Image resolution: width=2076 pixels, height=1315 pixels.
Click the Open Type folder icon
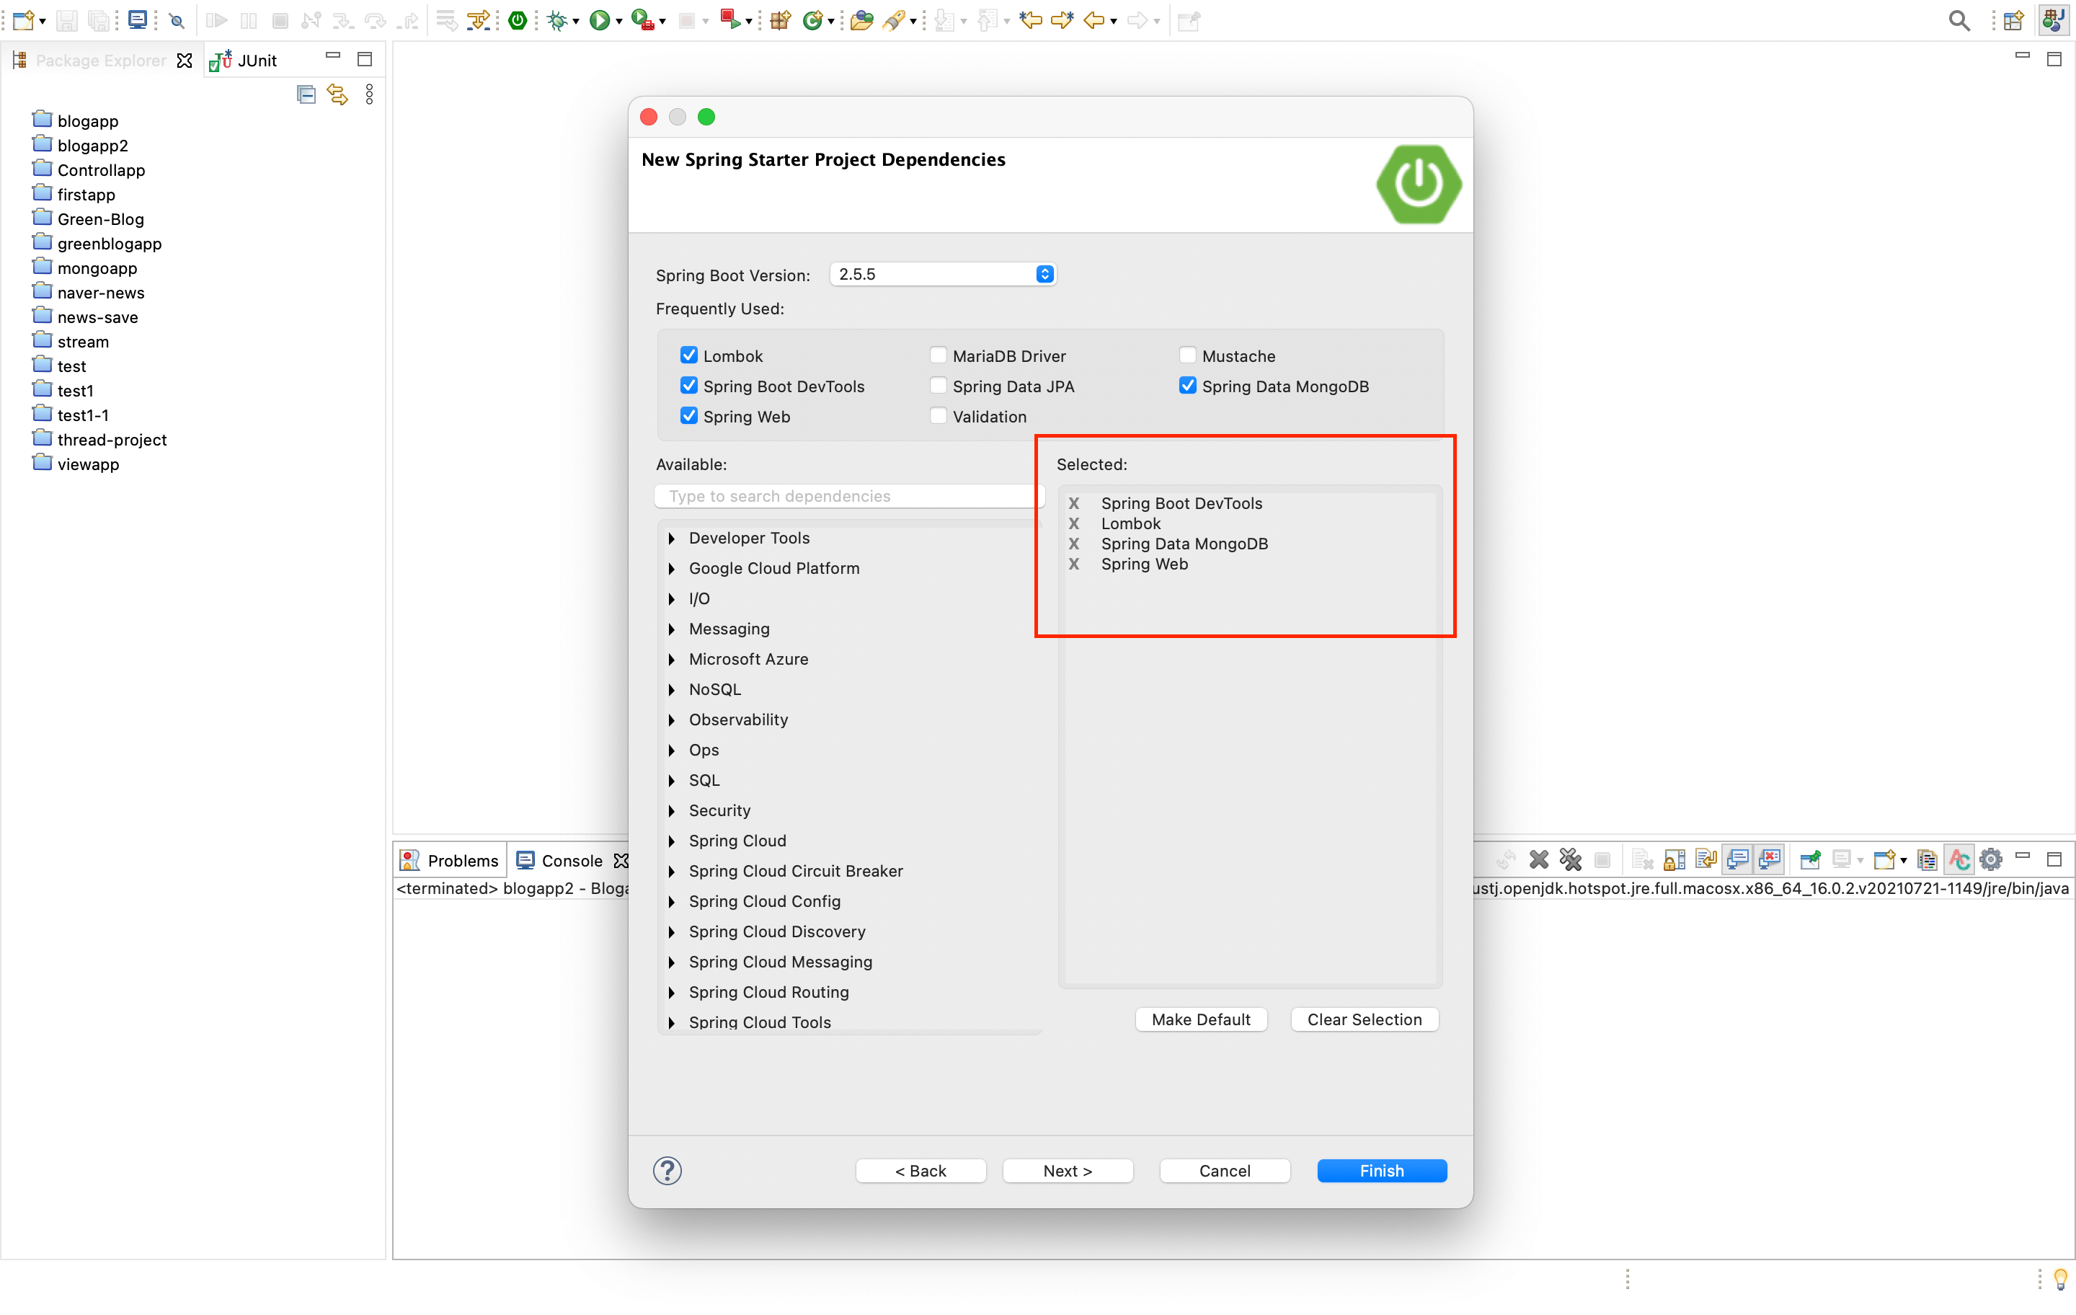[861, 20]
